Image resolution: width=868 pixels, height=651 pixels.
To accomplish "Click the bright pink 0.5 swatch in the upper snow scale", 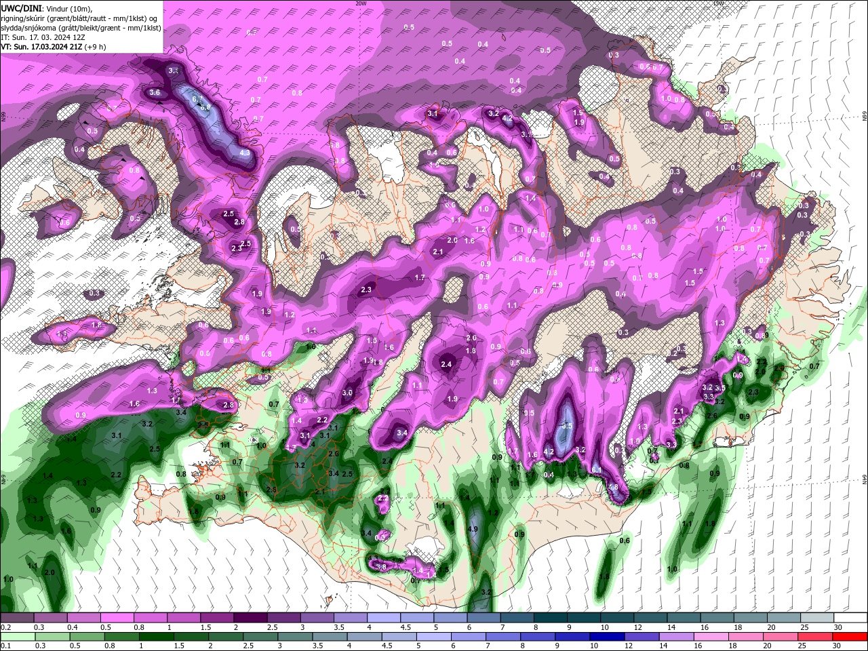I will pyautogui.click(x=117, y=617).
